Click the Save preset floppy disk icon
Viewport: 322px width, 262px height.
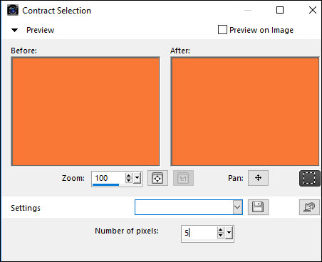pyautogui.click(x=258, y=207)
